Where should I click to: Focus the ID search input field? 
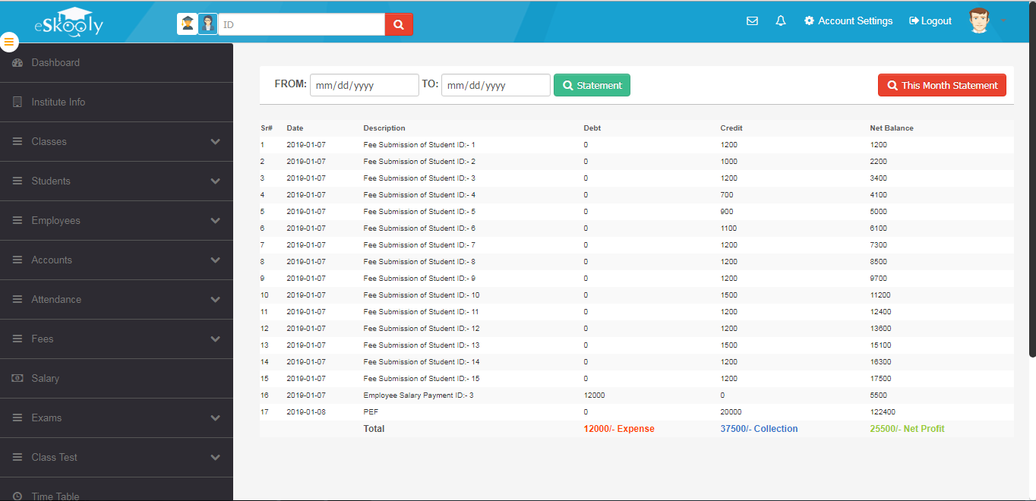(302, 24)
